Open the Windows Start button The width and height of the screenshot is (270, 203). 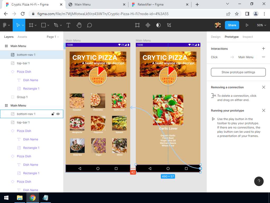click(x=6, y=198)
